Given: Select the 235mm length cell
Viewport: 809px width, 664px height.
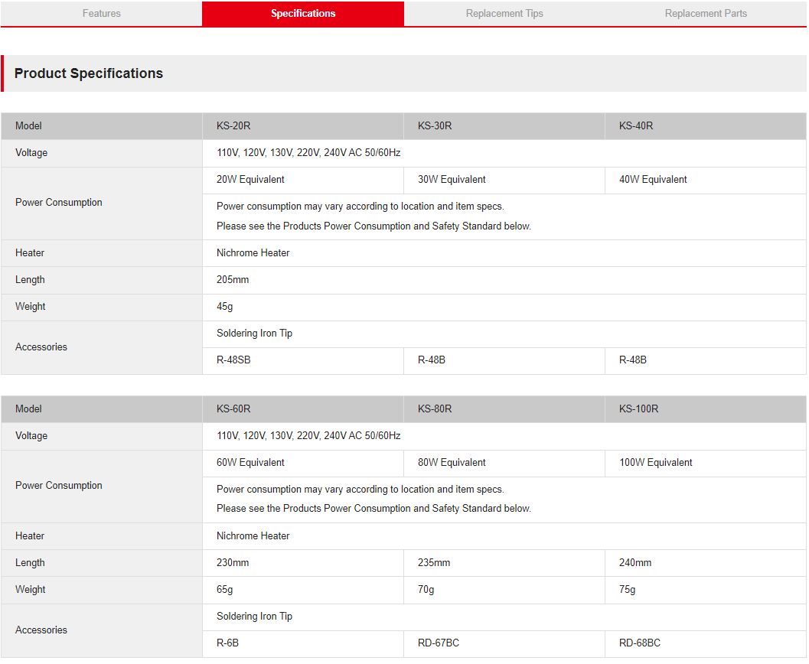Looking at the screenshot, I should click(x=434, y=563).
